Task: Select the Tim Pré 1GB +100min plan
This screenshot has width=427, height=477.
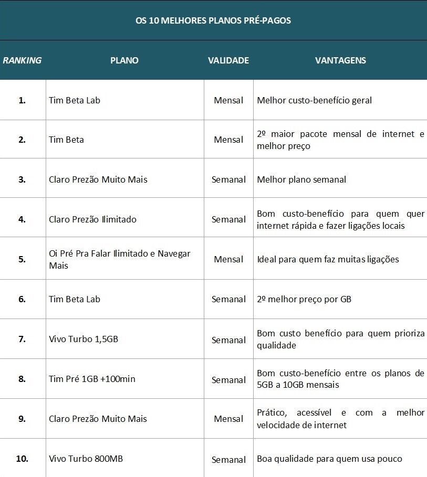Action: click(92, 379)
